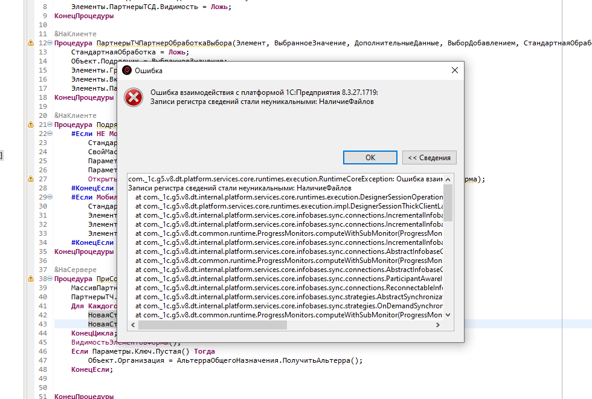Image resolution: width=592 pixels, height=399 pixels.
Task: Click the horizontal scrollbar left arrow
Action: coord(133,325)
